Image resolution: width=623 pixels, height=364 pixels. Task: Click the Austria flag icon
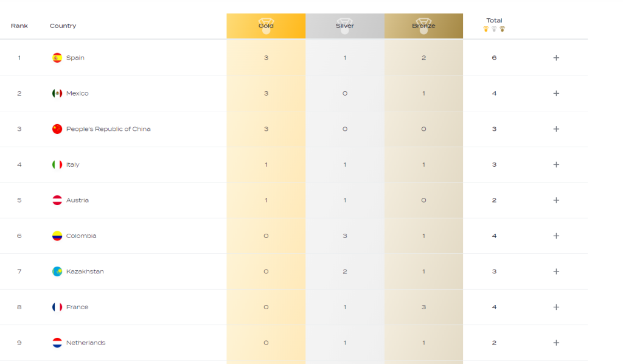coord(57,200)
